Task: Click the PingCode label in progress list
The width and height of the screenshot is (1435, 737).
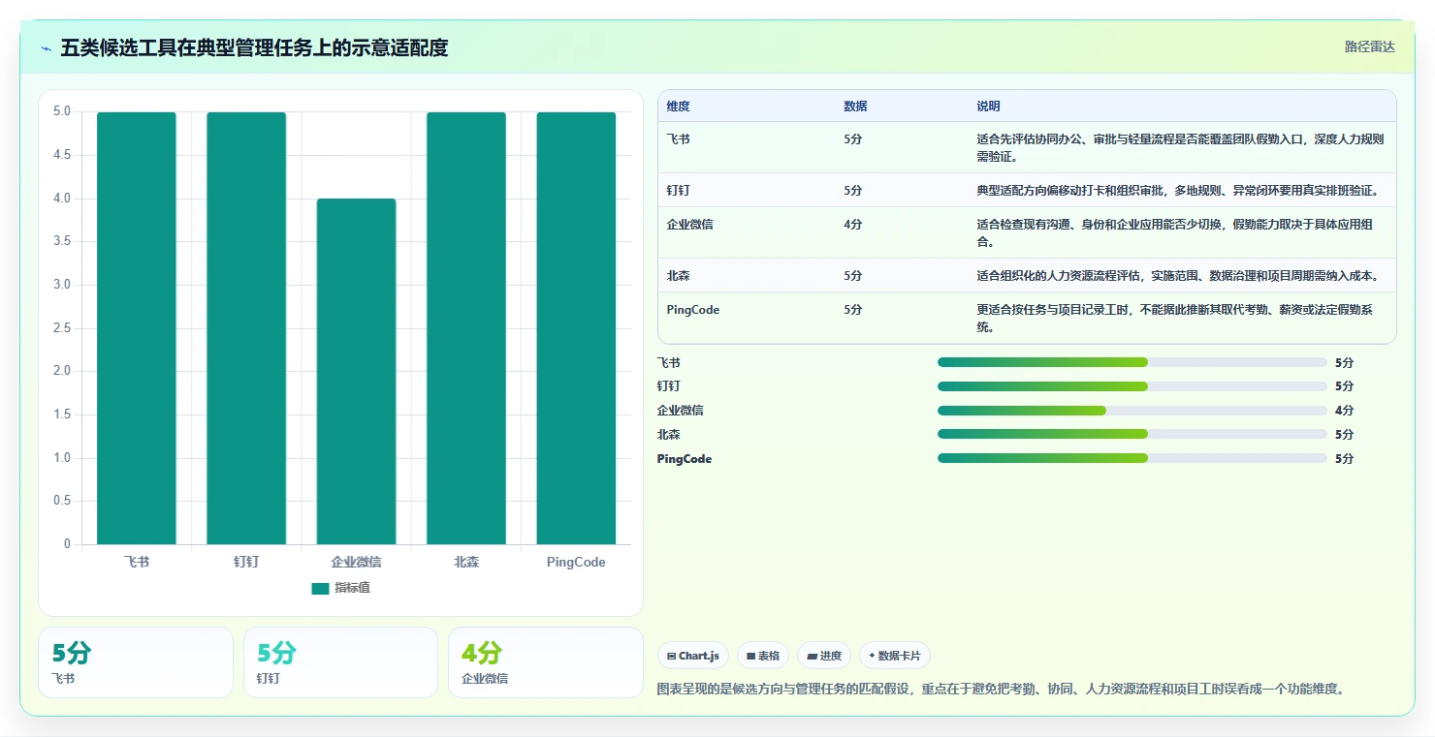Action: [x=684, y=459]
